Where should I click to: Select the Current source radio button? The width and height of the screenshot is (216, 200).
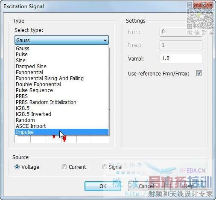[x=64, y=167]
